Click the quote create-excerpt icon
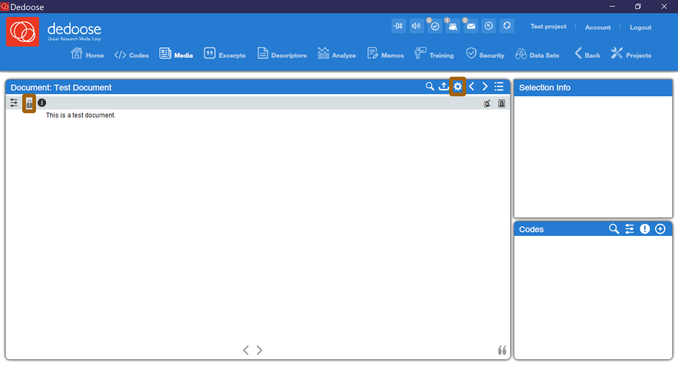This screenshot has width=678, height=365. (502, 350)
